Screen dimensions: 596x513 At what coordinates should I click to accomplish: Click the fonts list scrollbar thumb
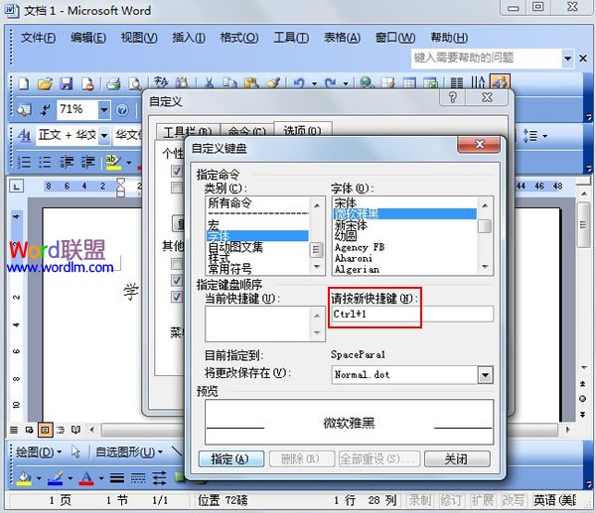pos(485,226)
